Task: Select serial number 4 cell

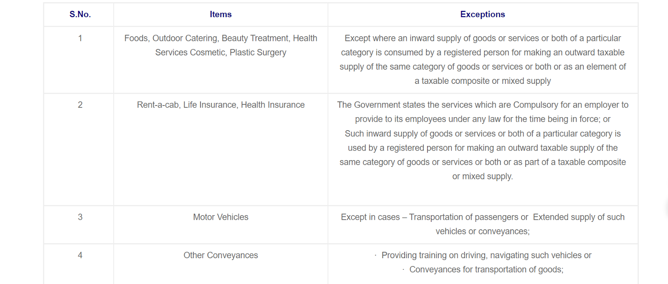Action: coord(80,255)
